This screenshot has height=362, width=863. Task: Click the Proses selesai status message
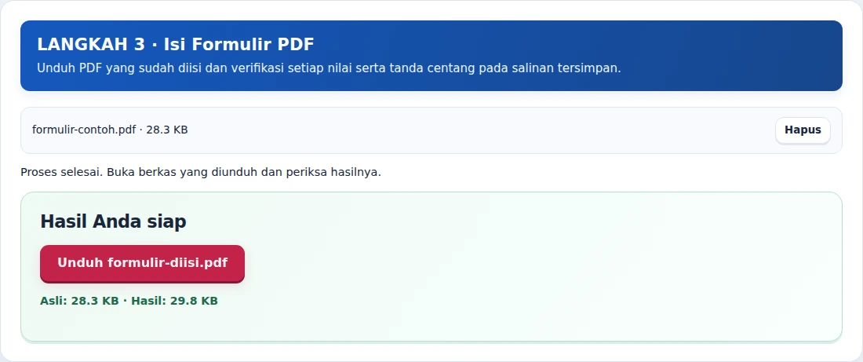pyautogui.click(x=201, y=172)
